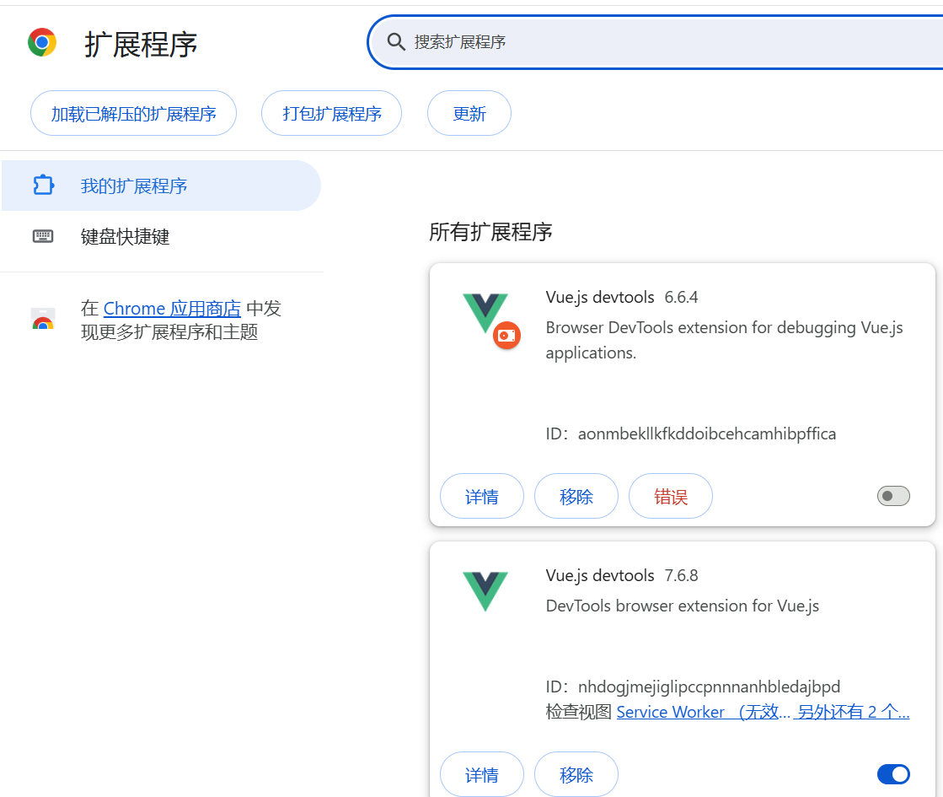Click the Vue.js devtools 6.6.4 logo
The image size is (943, 797).
pos(485,314)
